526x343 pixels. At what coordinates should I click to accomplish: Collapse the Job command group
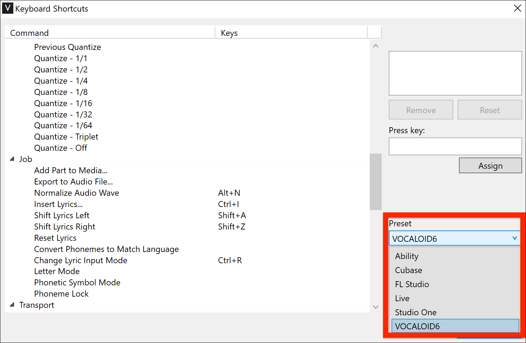(12, 159)
